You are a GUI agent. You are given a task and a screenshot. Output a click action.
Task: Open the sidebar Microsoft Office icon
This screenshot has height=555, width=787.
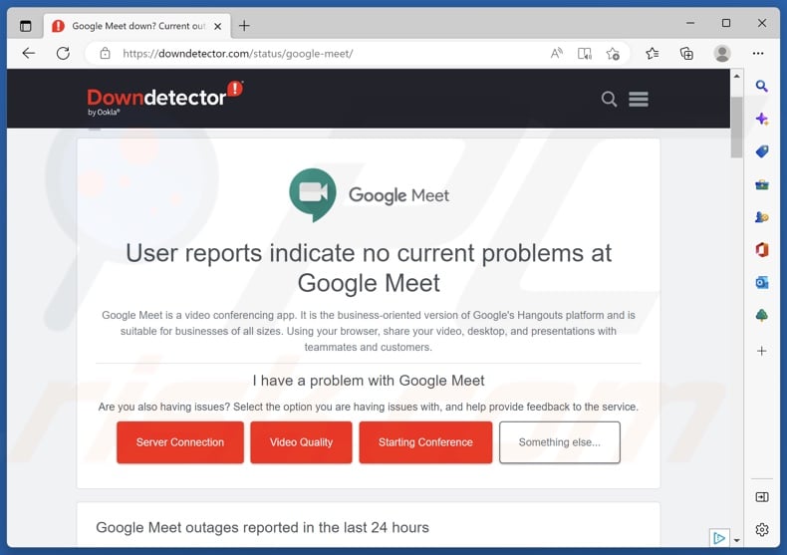[x=762, y=249]
